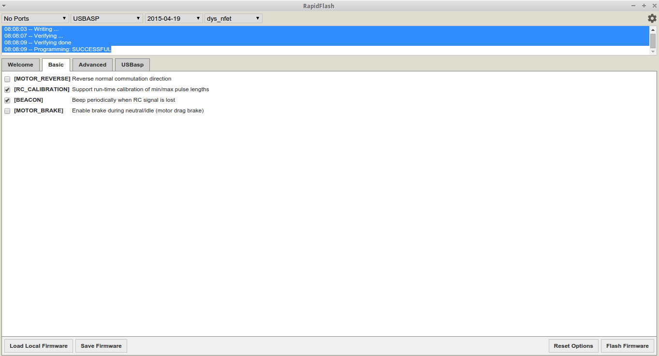Click the log scrollbar up arrow

pos(653,29)
